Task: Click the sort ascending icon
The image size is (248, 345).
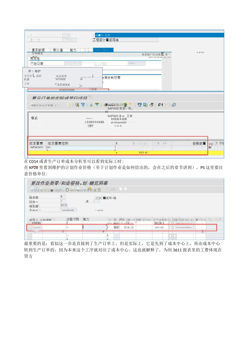Action: tap(91, 105)
